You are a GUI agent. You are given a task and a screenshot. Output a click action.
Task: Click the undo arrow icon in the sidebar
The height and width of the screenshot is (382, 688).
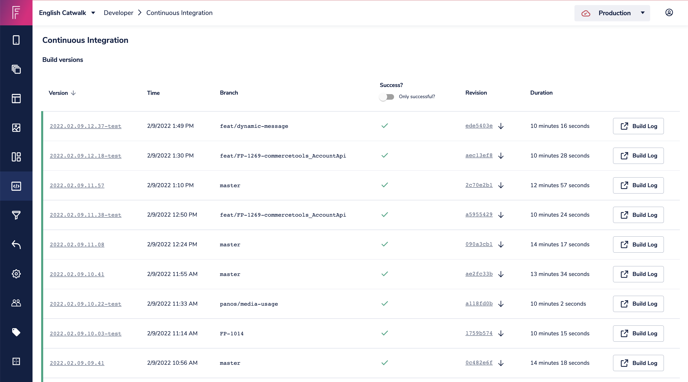point(16,245)
